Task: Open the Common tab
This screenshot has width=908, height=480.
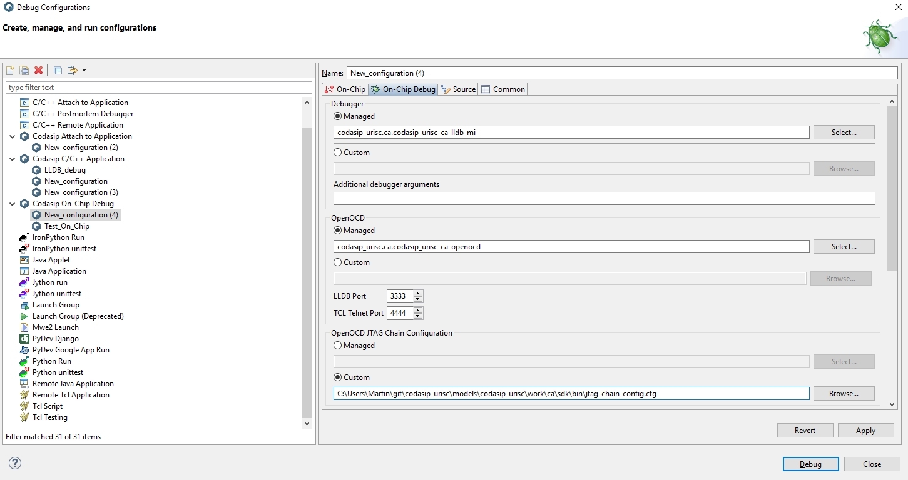Action: click(503, 89)
